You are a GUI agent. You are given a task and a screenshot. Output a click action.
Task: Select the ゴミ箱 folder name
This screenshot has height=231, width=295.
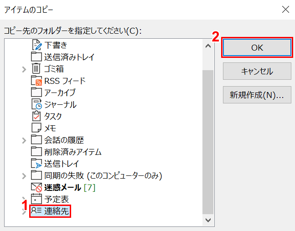click(54, 69)
